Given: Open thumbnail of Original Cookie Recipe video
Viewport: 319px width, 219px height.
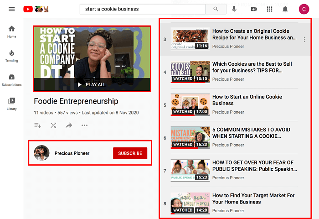Looking at the screenshot, I should click(190, 39).
